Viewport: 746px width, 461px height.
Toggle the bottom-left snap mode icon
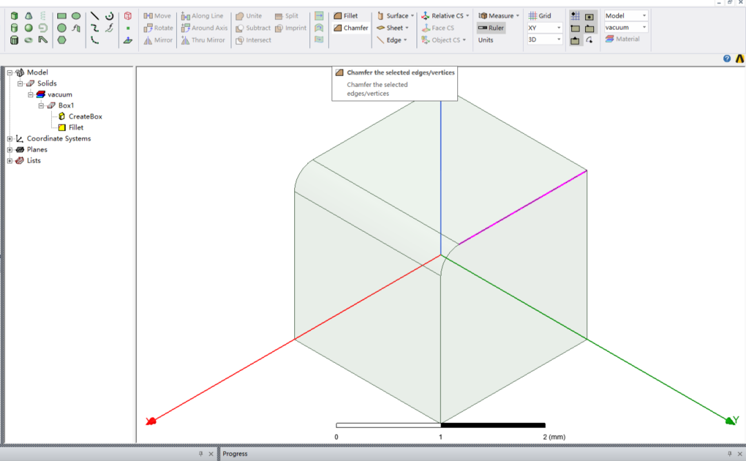pyautogui.click(x=575, y=41)
